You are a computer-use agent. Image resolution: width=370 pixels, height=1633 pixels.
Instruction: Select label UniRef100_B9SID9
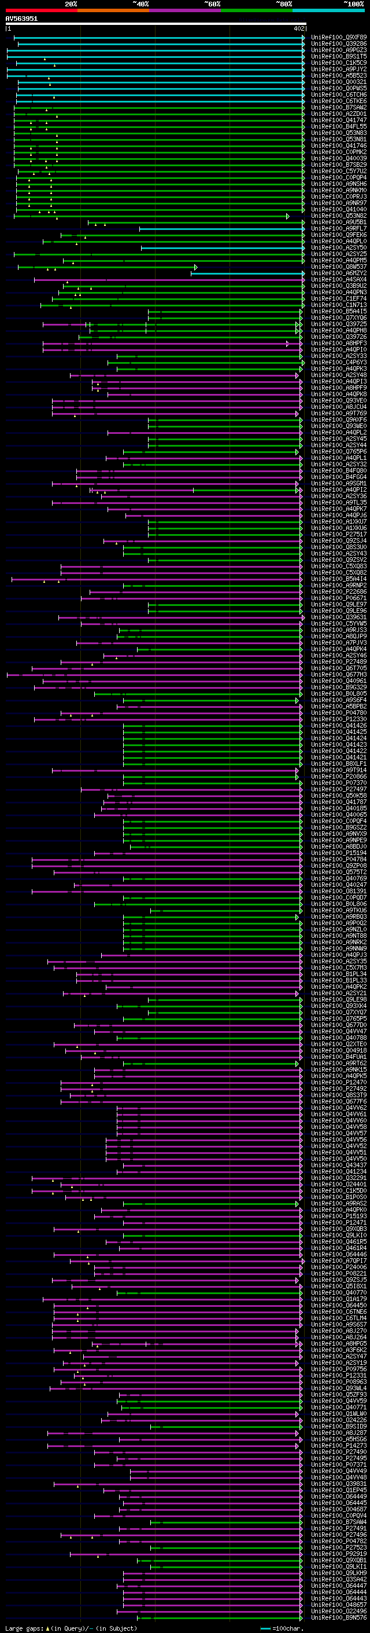(x=338, y=1427)
